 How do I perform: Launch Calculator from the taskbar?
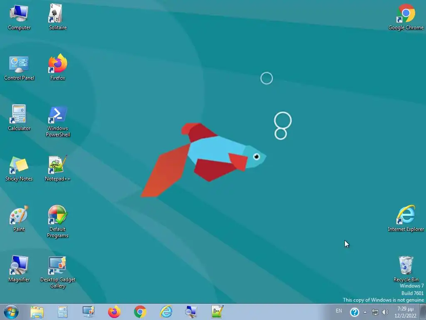click(x=62, y=312)
